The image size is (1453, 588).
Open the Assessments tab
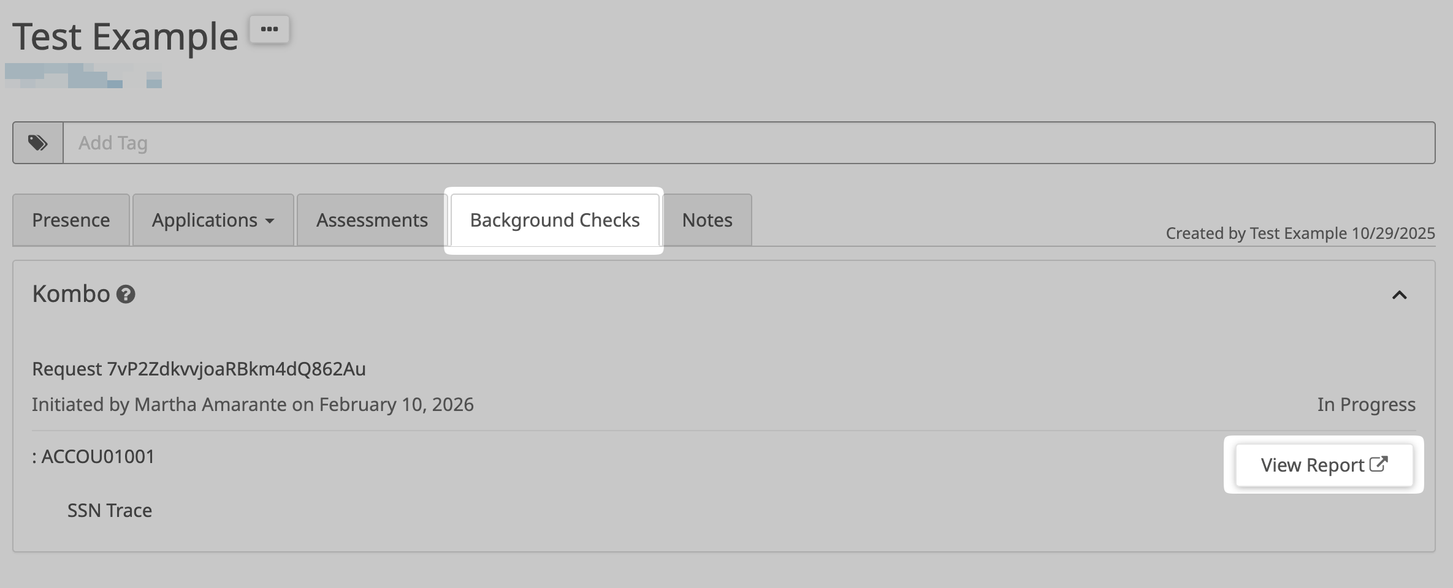[372, 220]
